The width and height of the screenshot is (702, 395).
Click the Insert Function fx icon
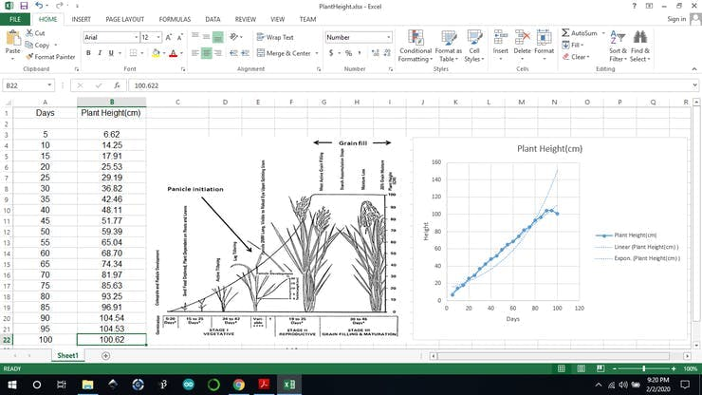pyautogui.click(x=118, y=85)
